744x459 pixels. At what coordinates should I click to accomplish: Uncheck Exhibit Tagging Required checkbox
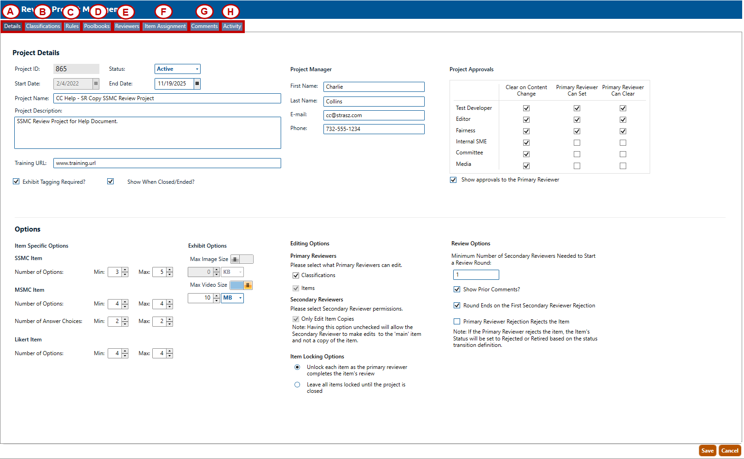17,181
